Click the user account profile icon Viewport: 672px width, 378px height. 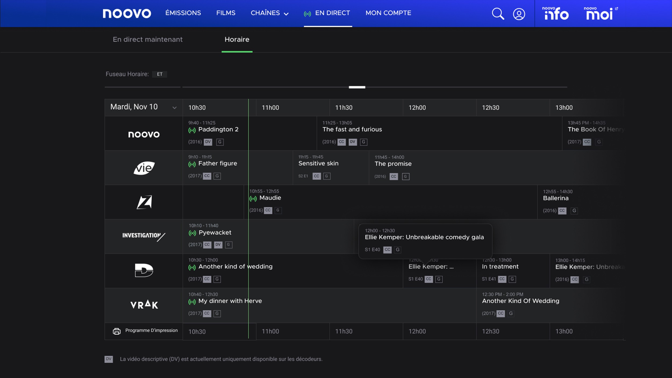tap(519, 14)
